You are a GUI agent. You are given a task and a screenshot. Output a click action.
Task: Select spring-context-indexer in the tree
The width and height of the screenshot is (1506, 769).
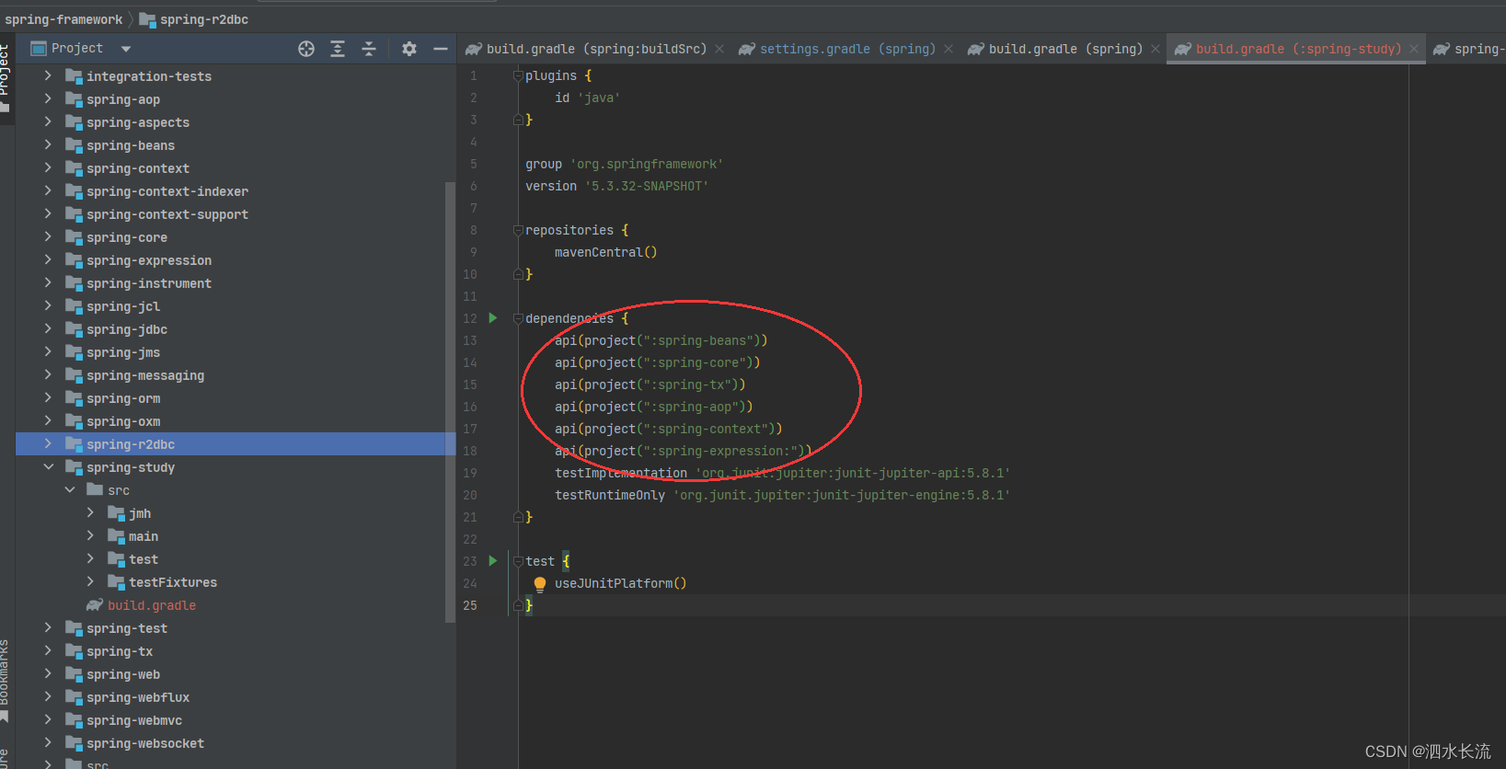click(167, 191)
